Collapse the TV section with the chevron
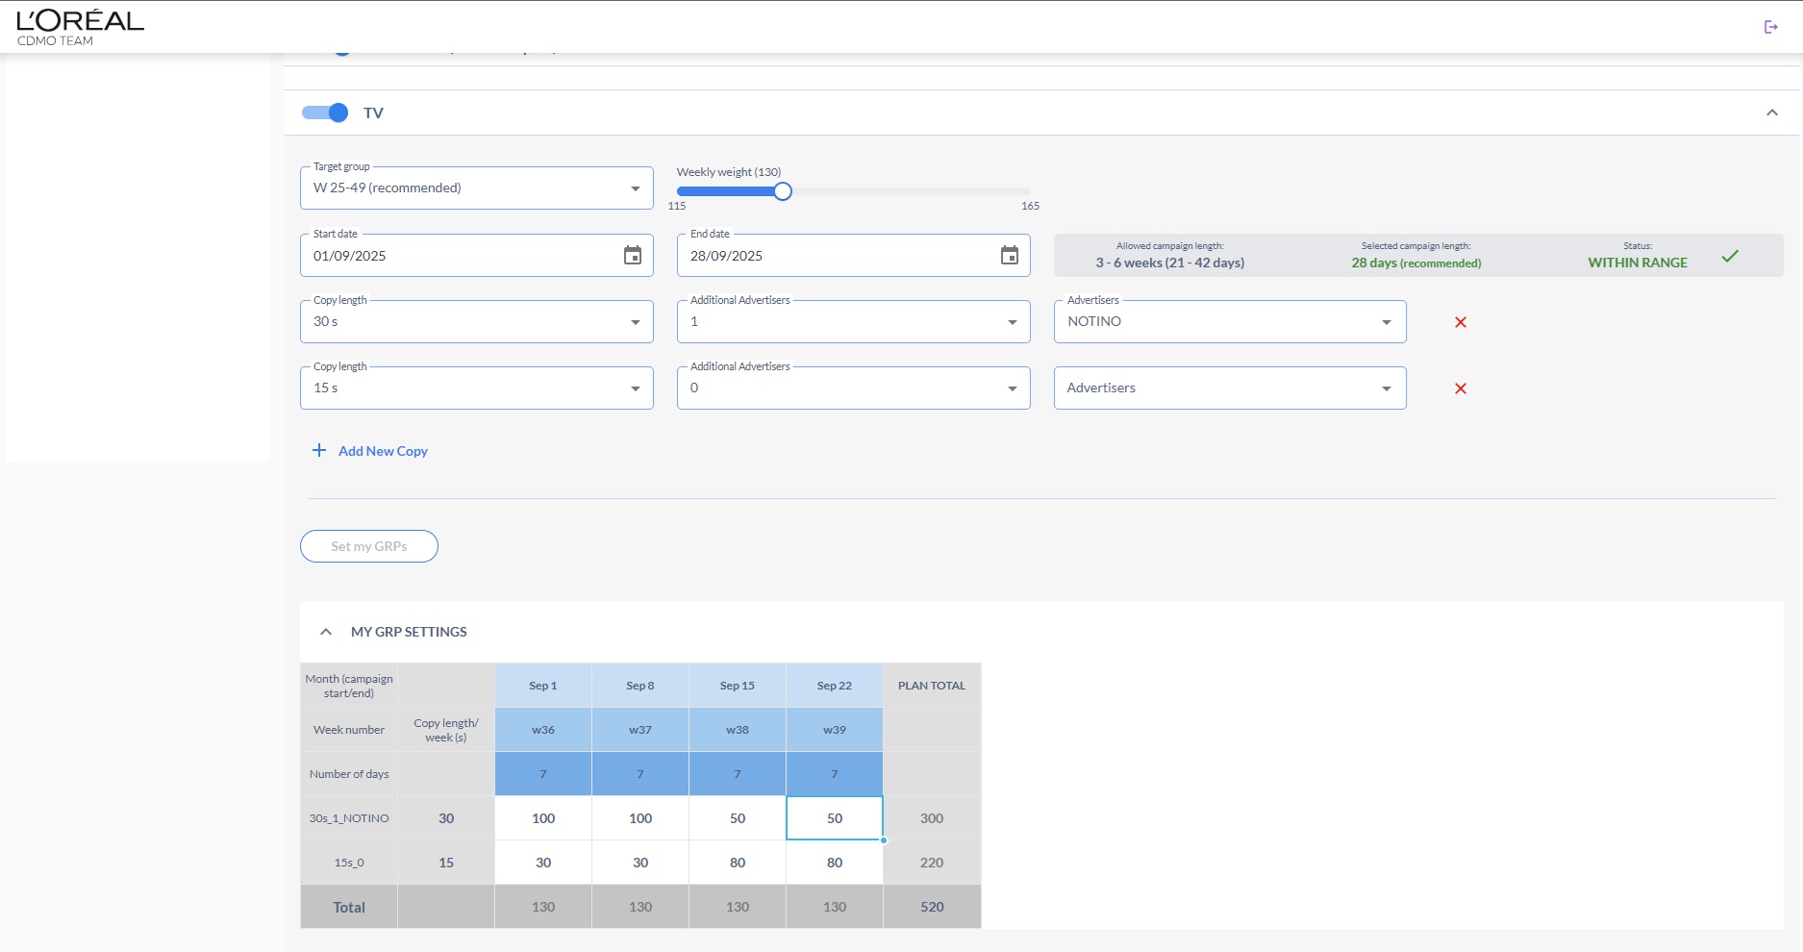Viewport: 1803px width, 952px height. pyautogui.click(x=1771, y=113)
